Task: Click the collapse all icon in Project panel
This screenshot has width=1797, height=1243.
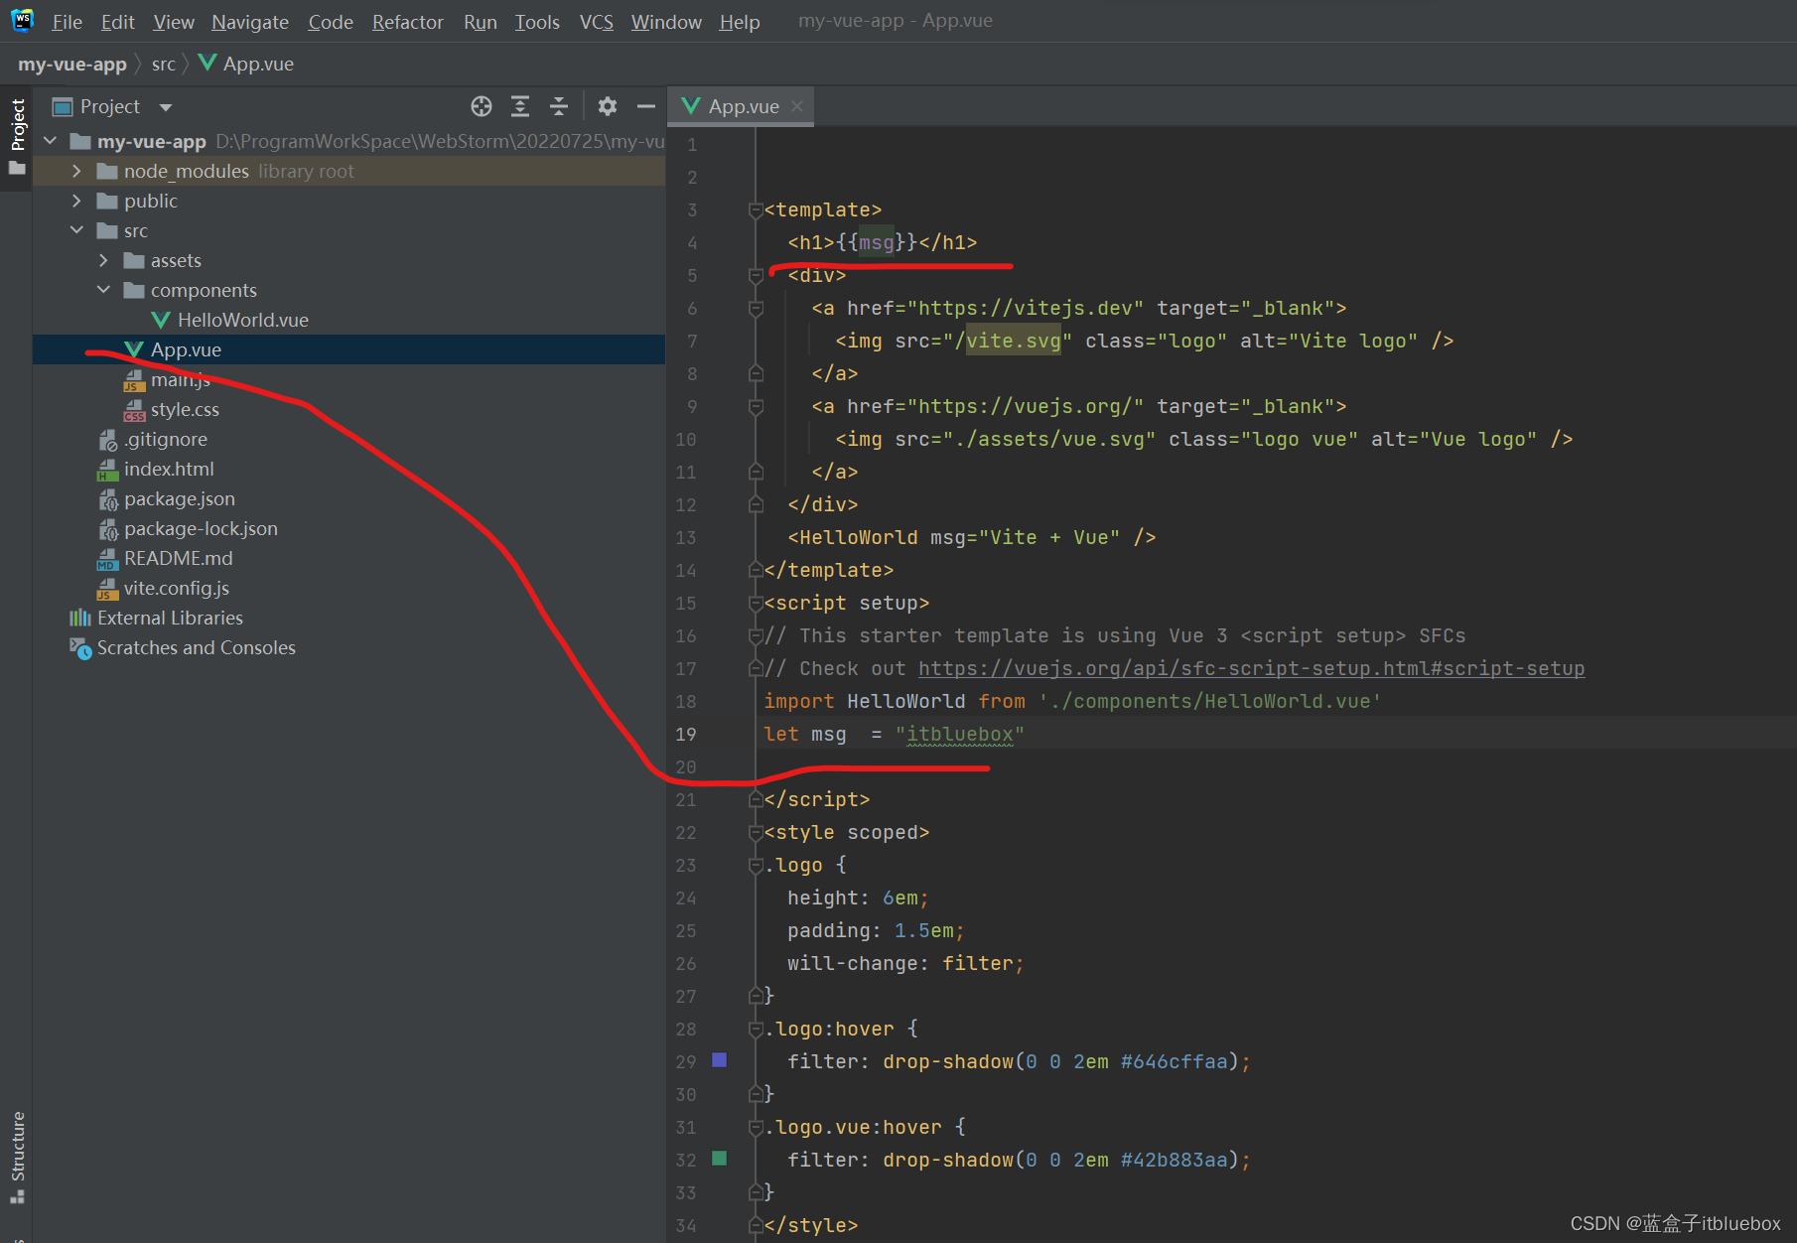Action: pyautogui.click(x=559, y=106)
